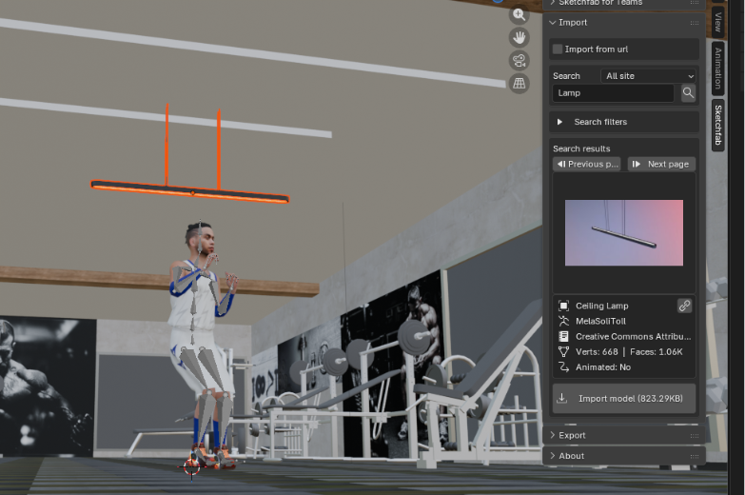
Task: Click the MelaSoliToll author name
Action: pos(600,321)
